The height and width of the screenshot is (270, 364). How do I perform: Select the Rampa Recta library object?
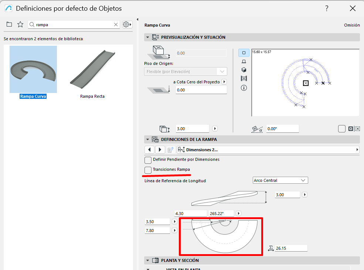click(92, 73)
